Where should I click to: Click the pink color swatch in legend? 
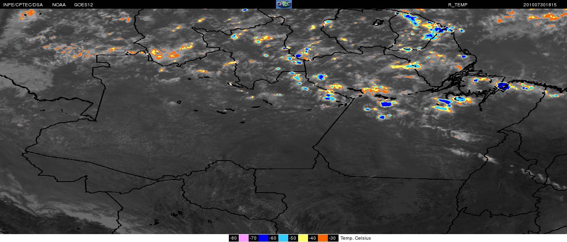(244, 238)
